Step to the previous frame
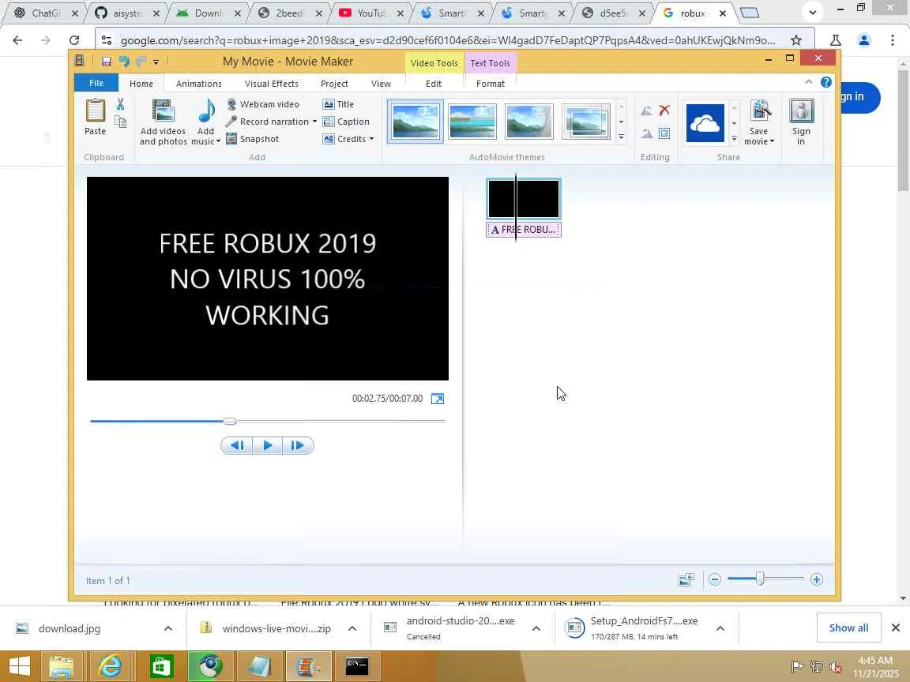Image resolution: width=910 pixels, height=682 pixels. 237,445
